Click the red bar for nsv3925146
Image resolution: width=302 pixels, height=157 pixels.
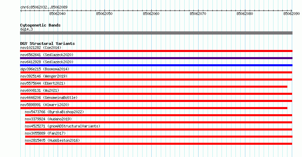point(156,80)
